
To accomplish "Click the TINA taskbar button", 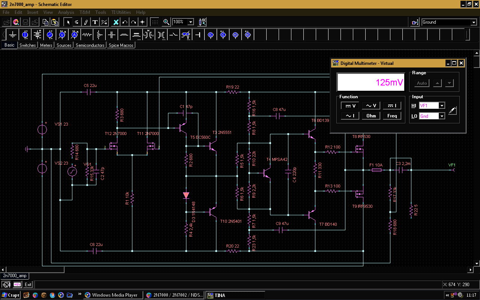I will (235, 295).
